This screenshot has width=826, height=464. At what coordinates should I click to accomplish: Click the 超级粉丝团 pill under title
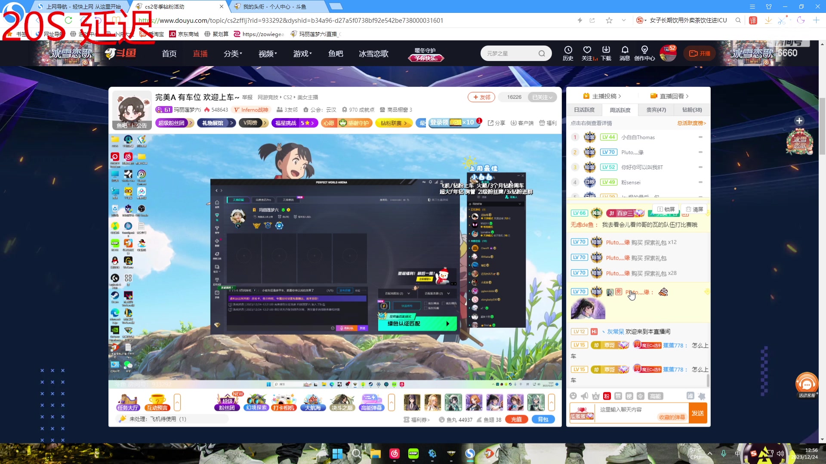click(174, 123)
